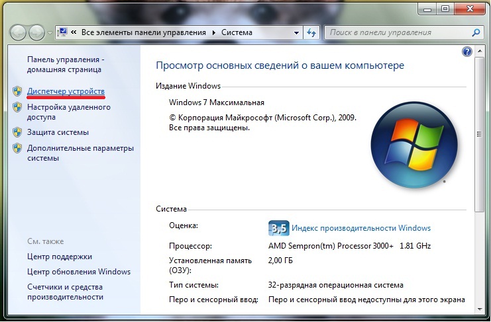The width and height of the screenshot is (491, 322).
Task: Click 'AMD Sempron(tm) Processor 3000+' value
Action: pyautogui.click(x=331, y=246)
